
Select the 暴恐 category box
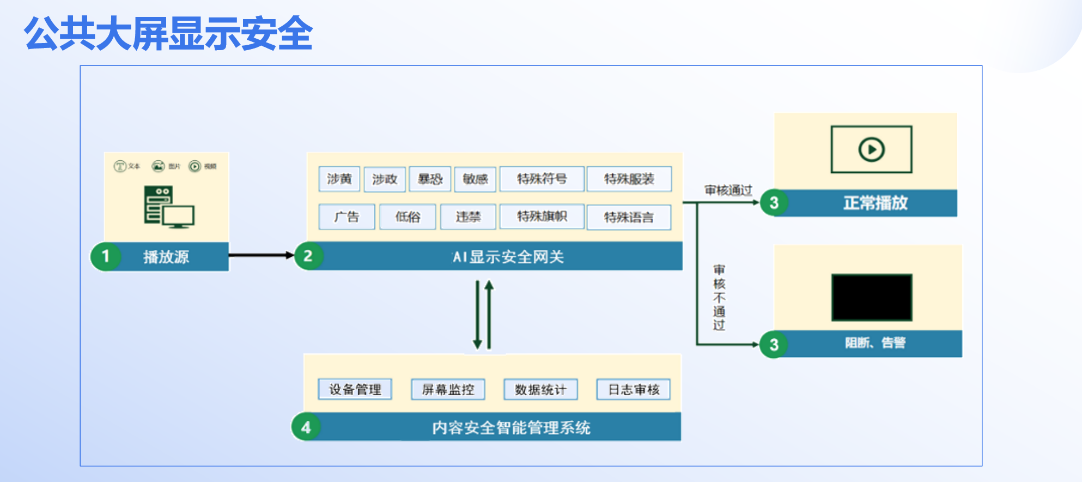(430, 179)
